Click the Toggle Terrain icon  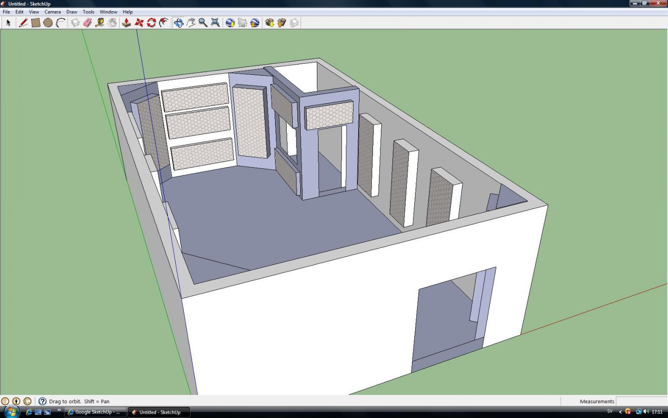243,22
